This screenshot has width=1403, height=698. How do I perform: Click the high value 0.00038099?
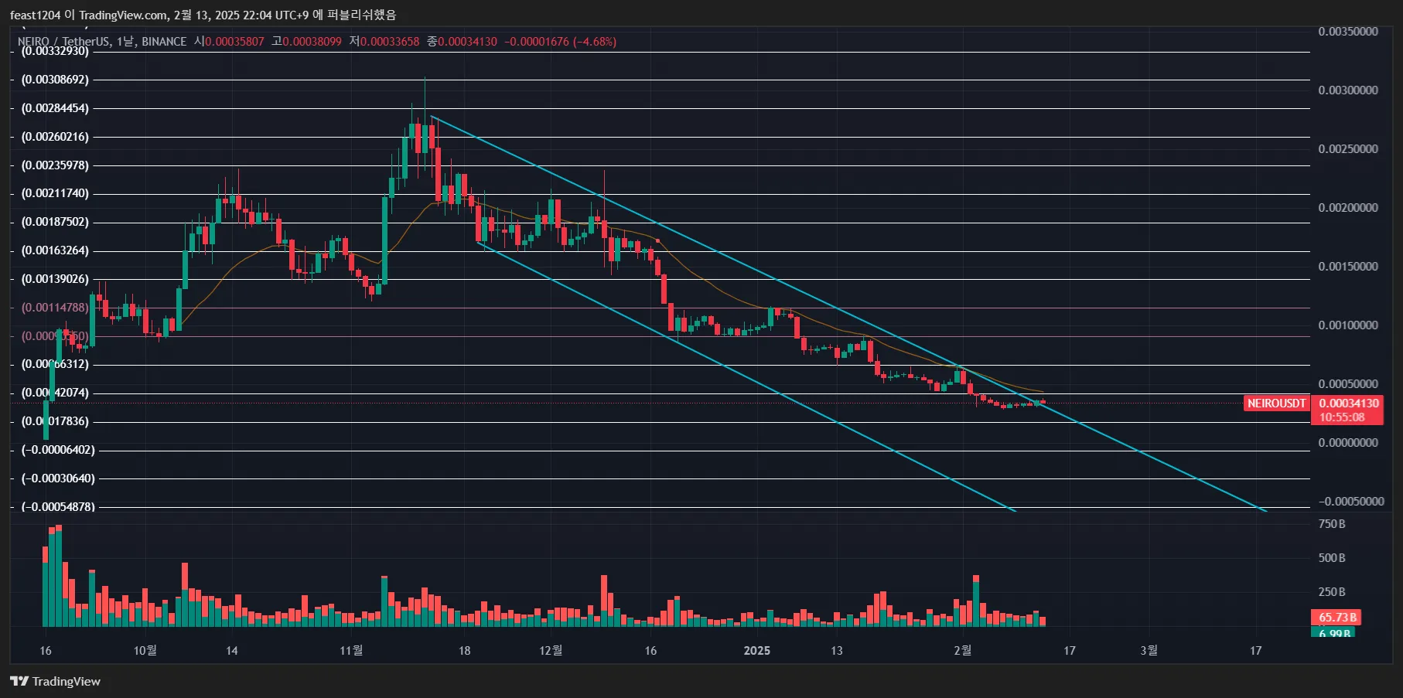(312, 42)
